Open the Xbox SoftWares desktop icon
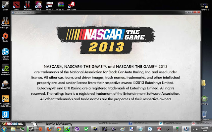This screenshot has height=132, width=212. [205, 100]
